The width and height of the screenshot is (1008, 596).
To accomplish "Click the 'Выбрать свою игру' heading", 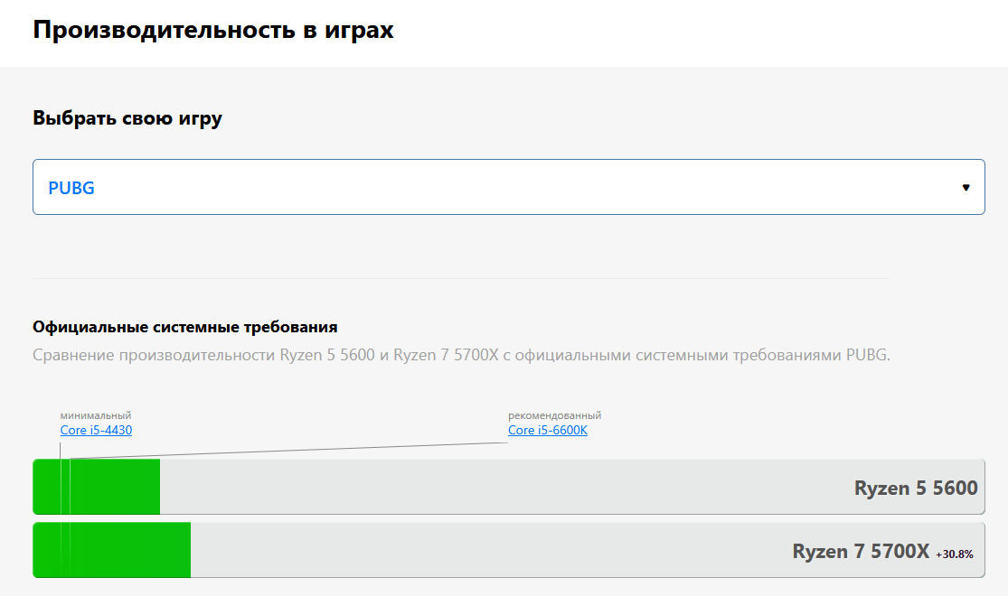I will coord(127,119).
